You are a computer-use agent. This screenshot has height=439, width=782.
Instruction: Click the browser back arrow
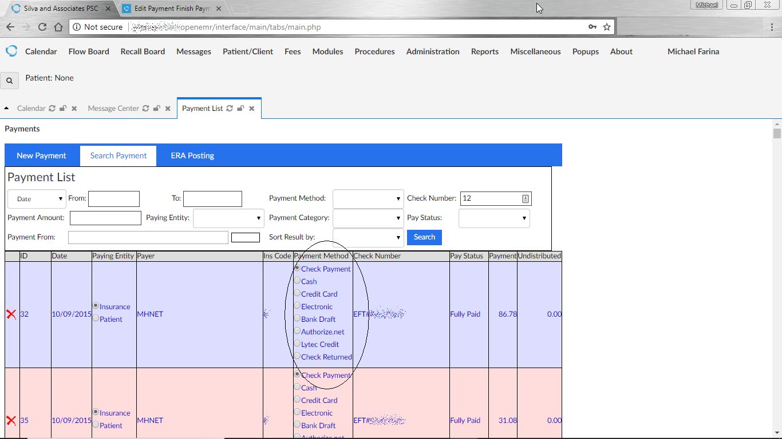[x=10, y=27]
